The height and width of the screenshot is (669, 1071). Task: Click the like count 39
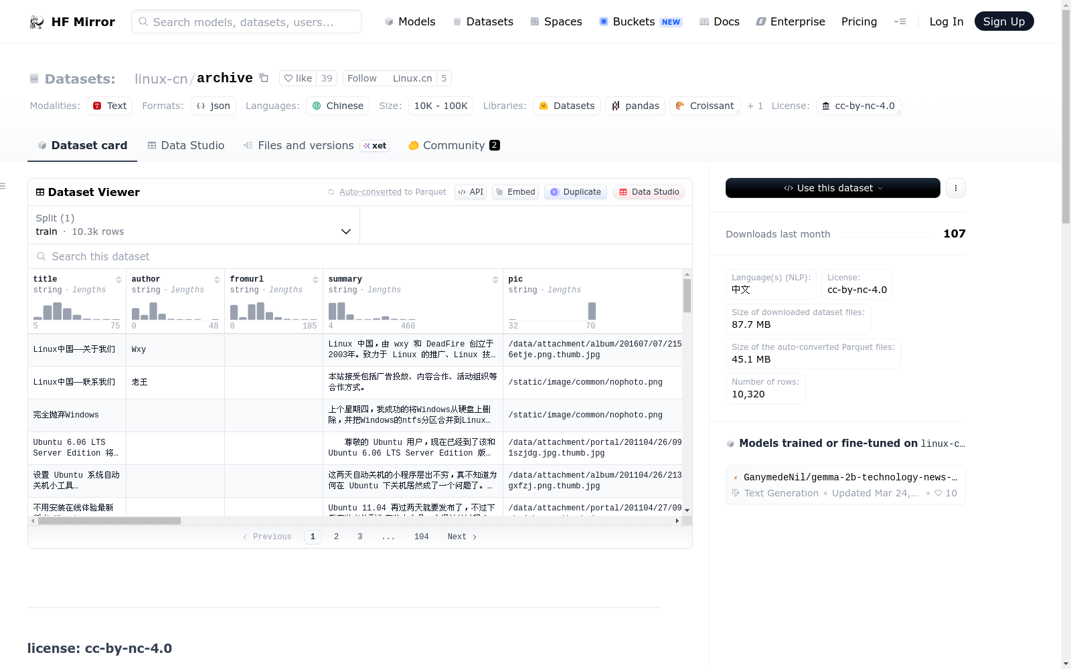[327, 78]
